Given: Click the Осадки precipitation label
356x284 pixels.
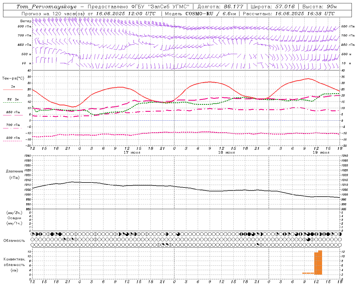Looking at the screenshot, I should click(14, 218).
